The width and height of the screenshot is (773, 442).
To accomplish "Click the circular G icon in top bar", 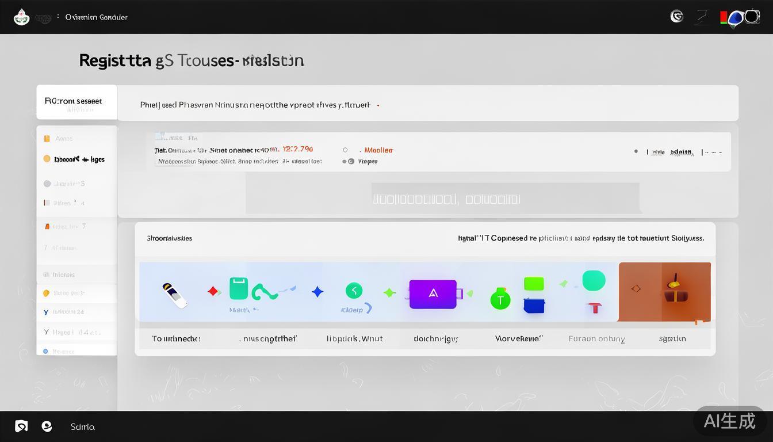I will (x=677, y=17).
